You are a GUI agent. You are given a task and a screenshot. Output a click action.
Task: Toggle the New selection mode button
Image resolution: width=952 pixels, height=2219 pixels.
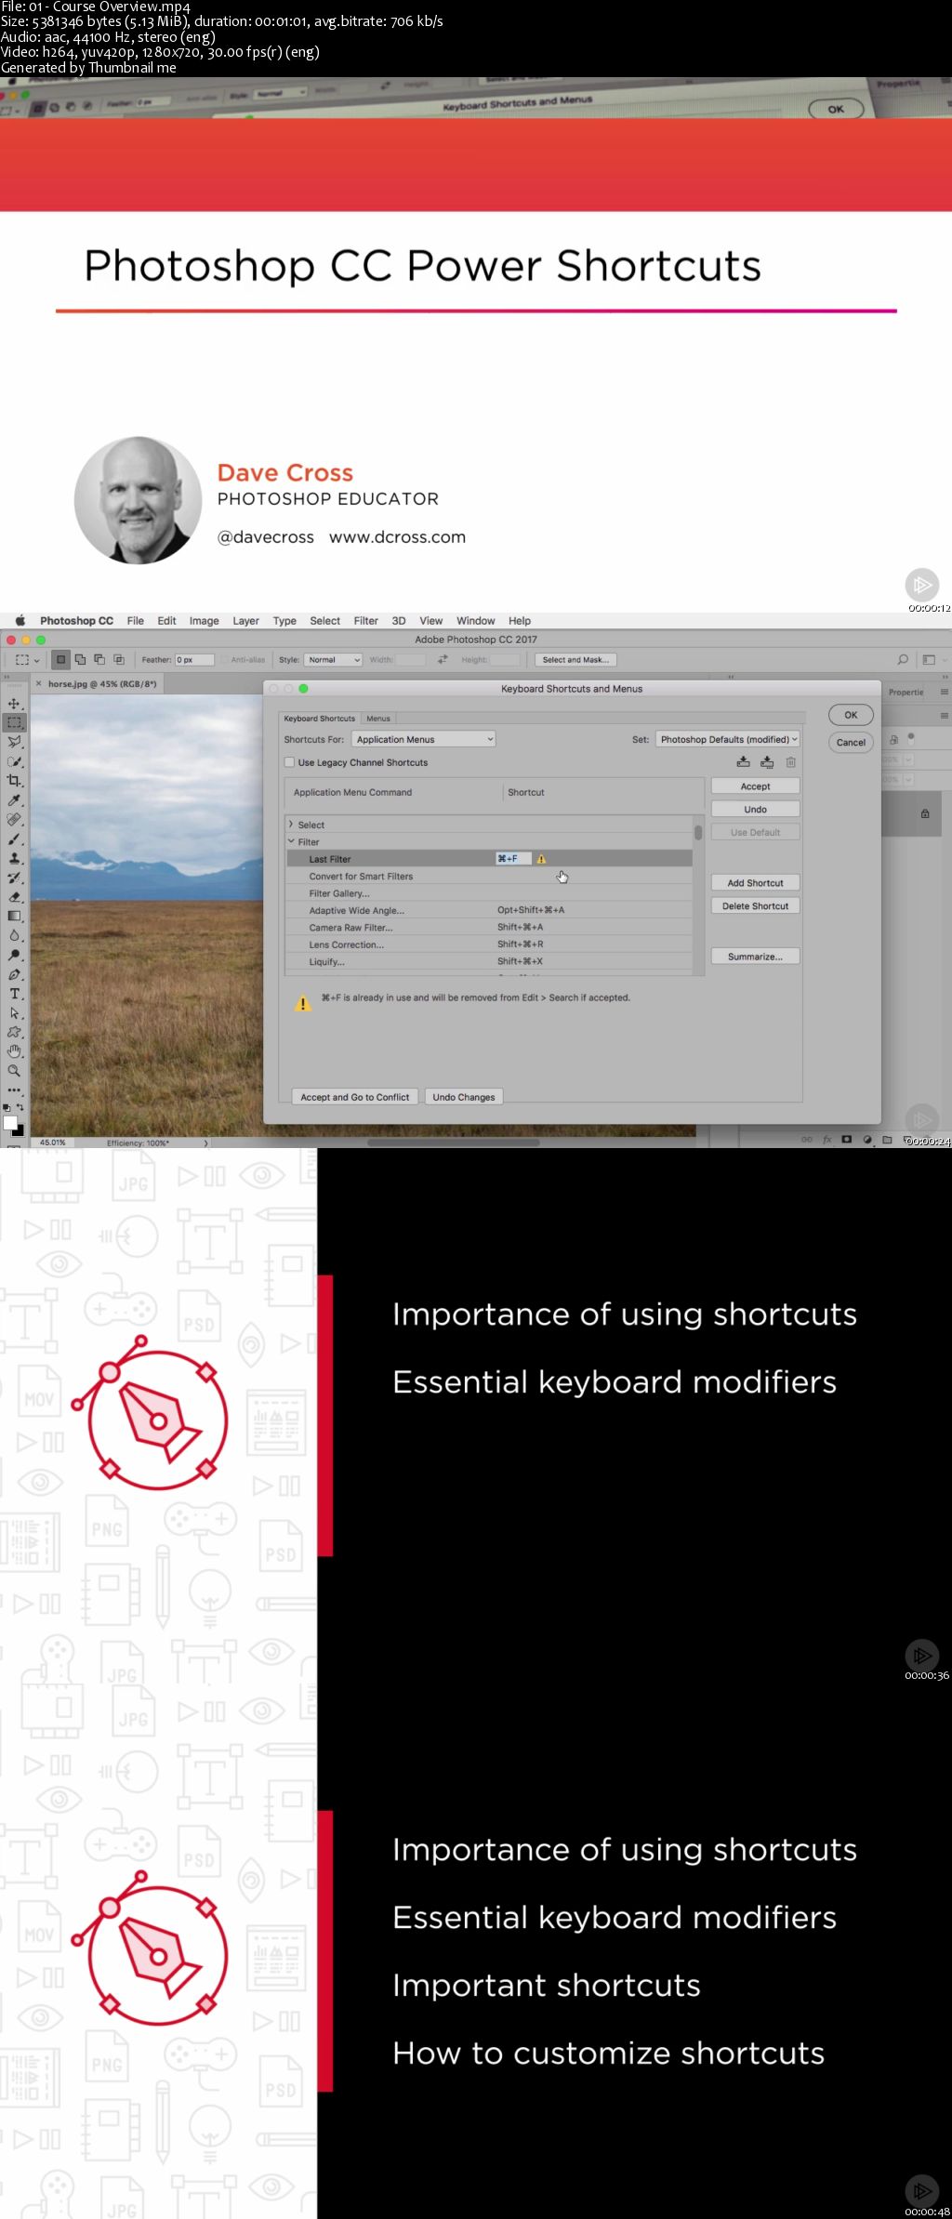pos(60,660)
